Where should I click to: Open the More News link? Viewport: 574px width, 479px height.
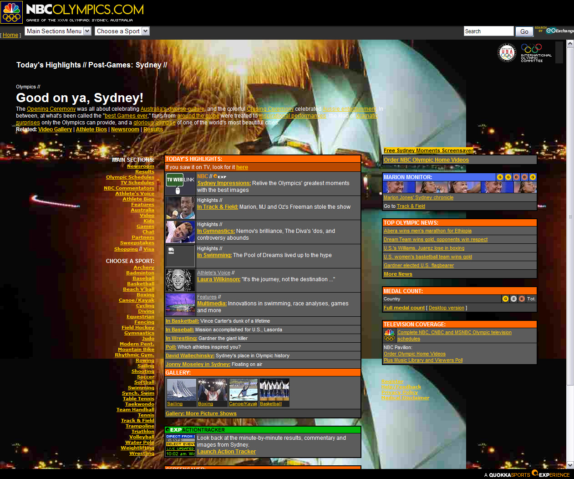[398, 274]
